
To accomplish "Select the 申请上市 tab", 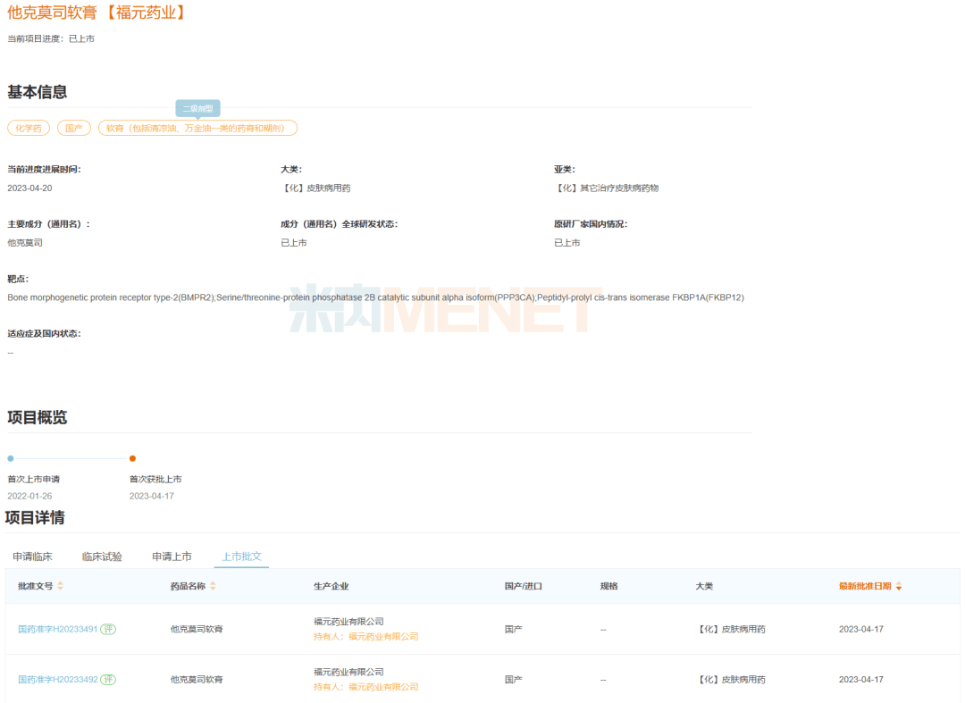I will (172, 557).
